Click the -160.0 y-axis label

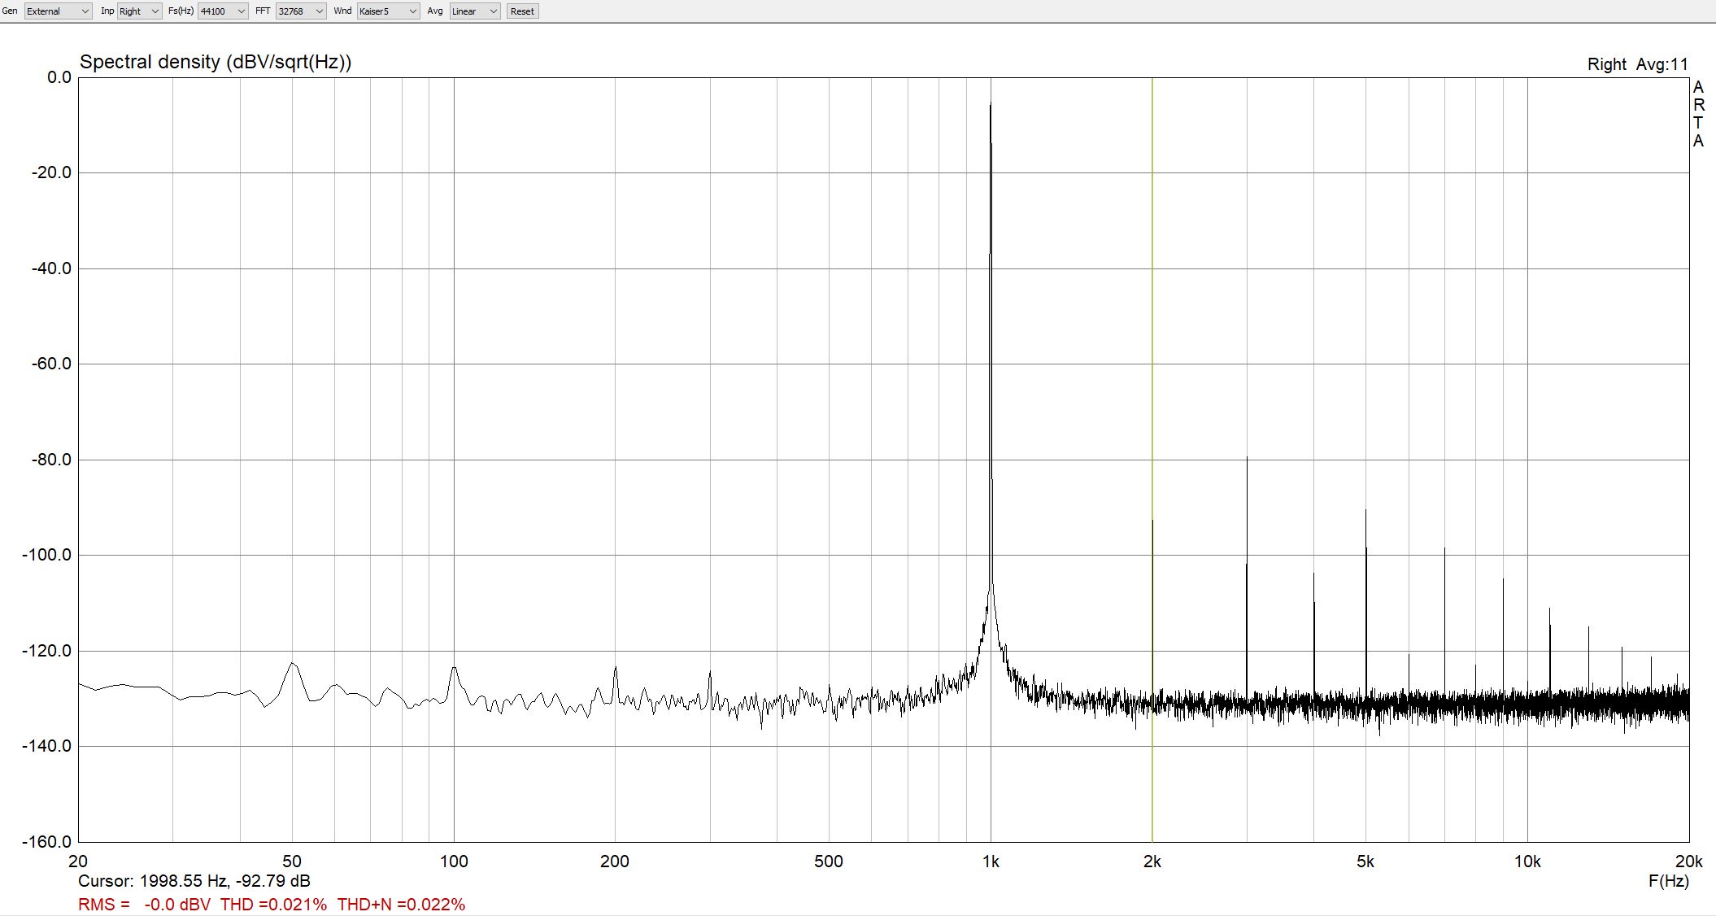point(47,842)
